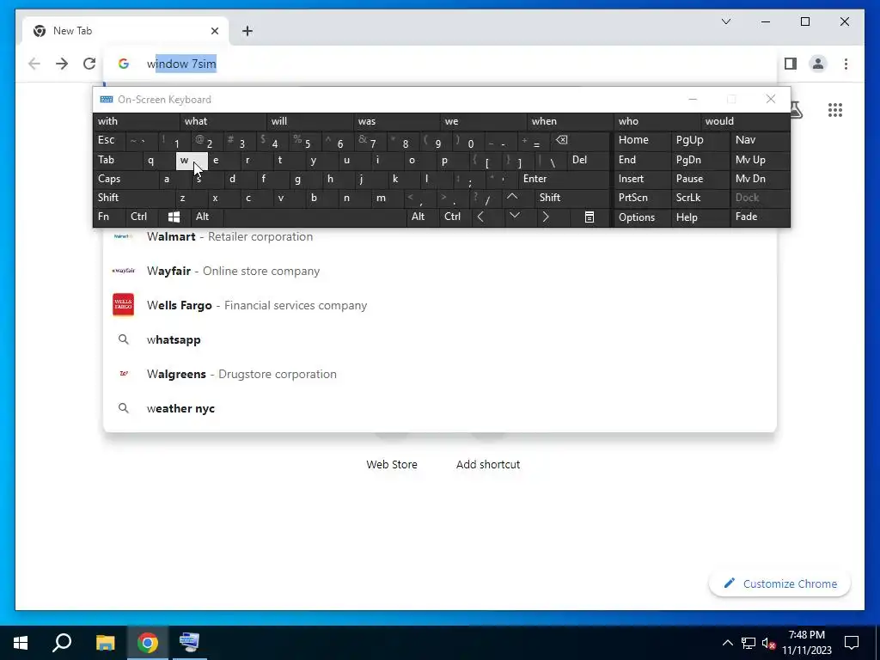
Task: Select the 'what' word prediction
Action: 223,121
